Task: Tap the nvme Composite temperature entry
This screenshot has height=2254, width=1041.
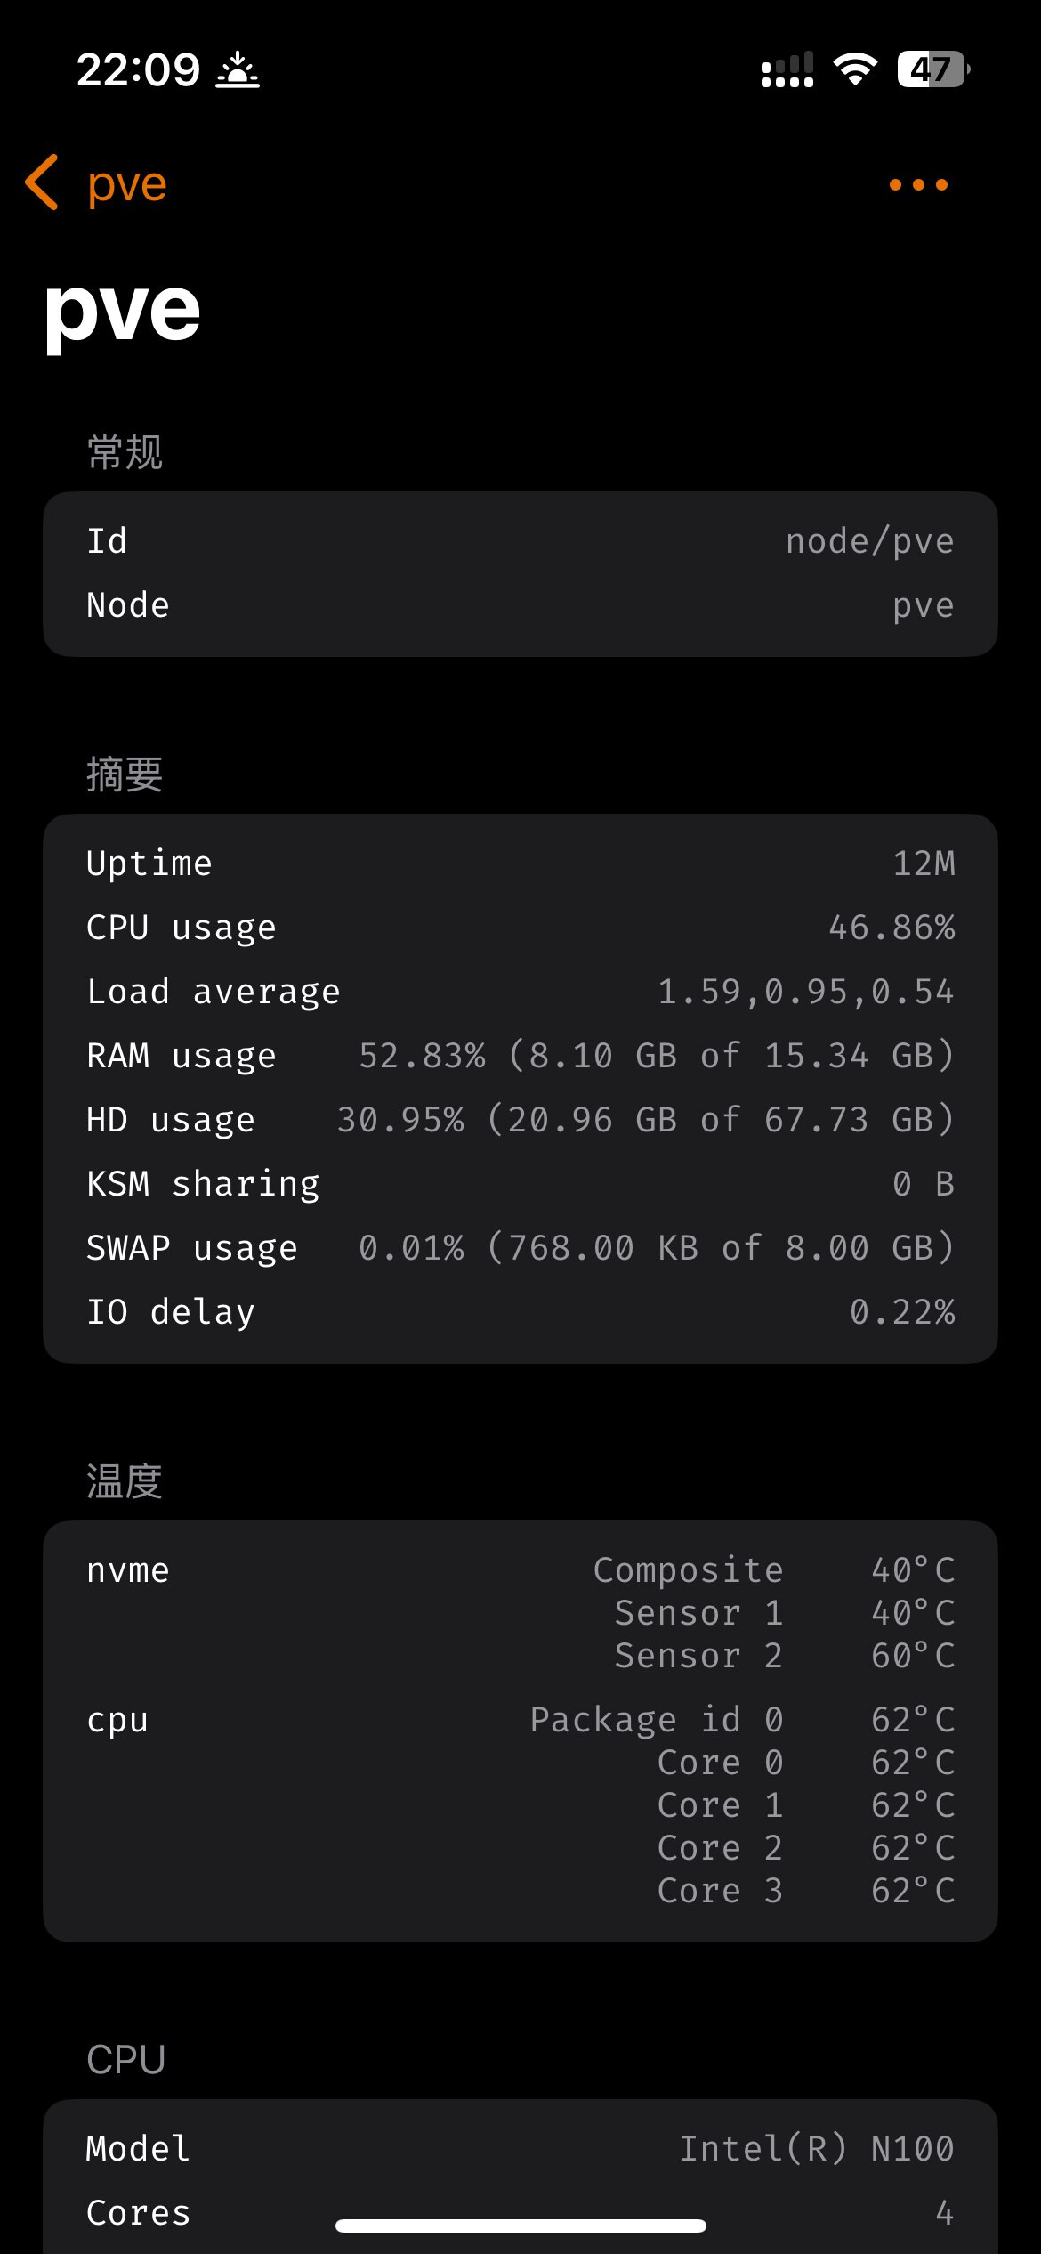Action: 774,1570
